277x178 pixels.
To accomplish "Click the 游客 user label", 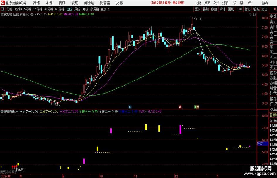I will tap(265, 3).
